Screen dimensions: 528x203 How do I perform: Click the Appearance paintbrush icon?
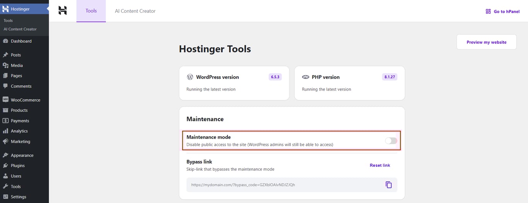point(5,155)
